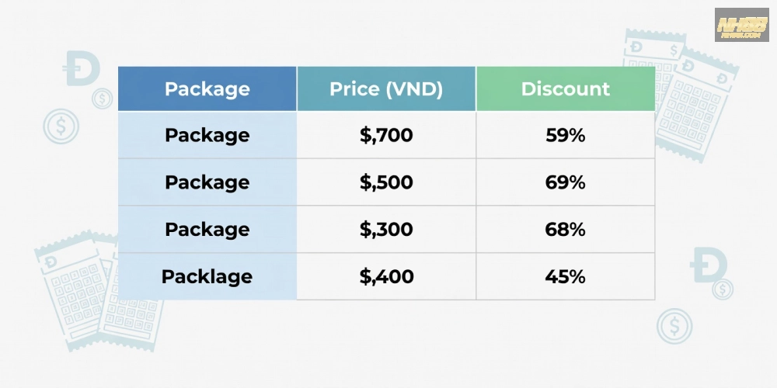The height and width of the screenshot is (388, 777).
Task: Select the Price (VND) column header
Action: click(x=386, y=88)
